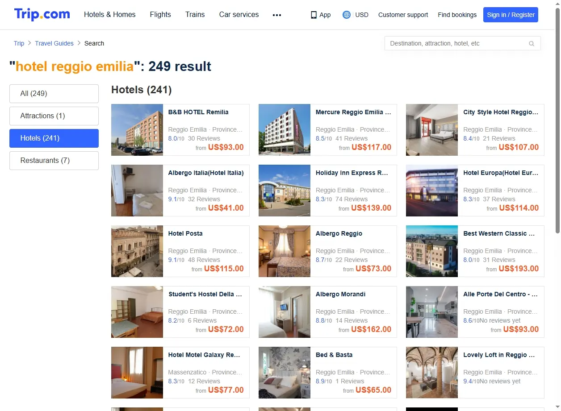The width and height of the screenshot is (561, 411).
Task: Click the mobile App phone icon
Action: click(x=314, y=15)
